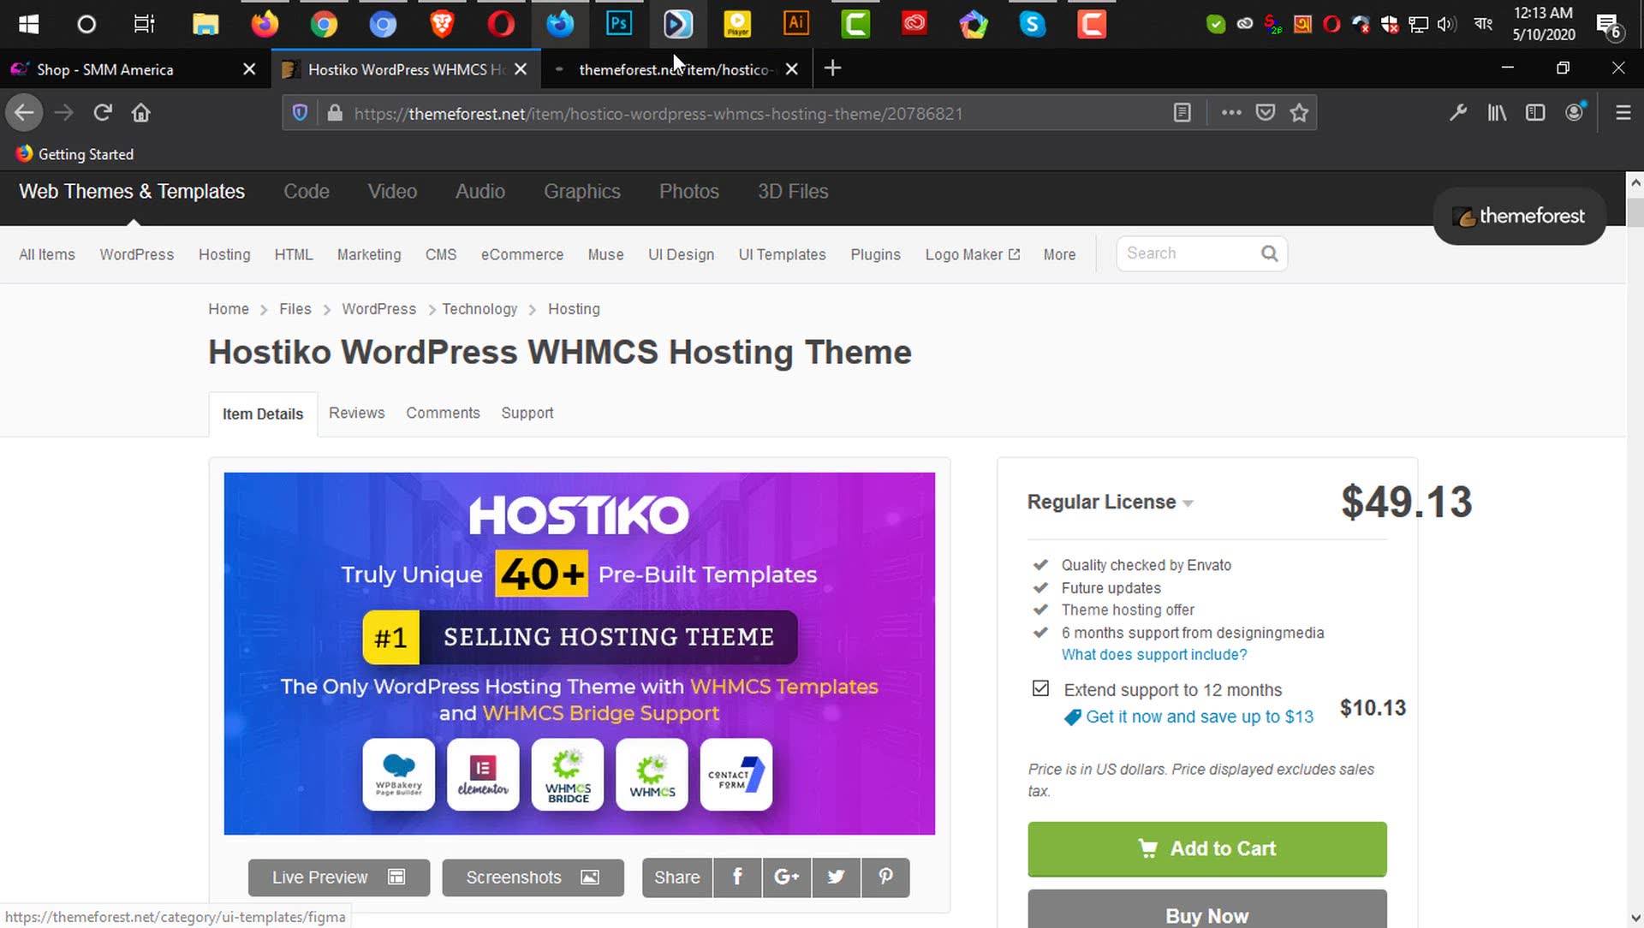Toggle the Firefox sidebar view
The image size is (1644, 928).
point(1535,113)
